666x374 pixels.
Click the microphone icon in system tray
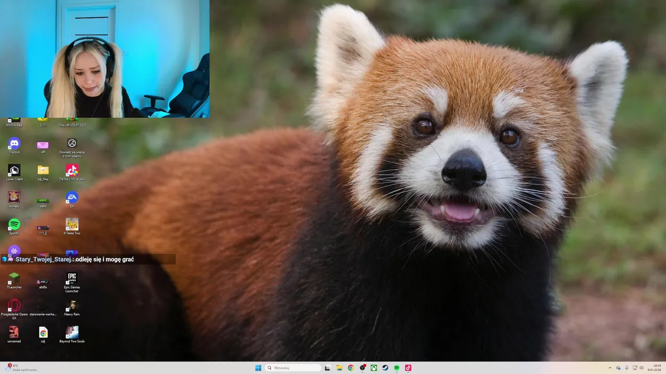(x=626, y=368)
